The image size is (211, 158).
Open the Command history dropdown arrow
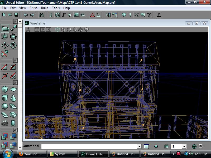click(139, 146)
